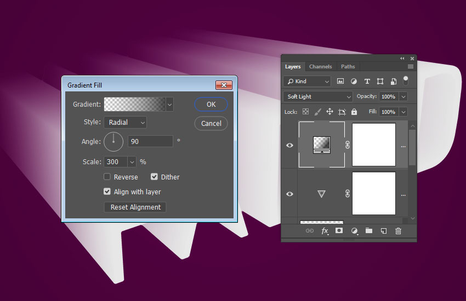Open Opacity slider dropdown arrow

point(404,96)
